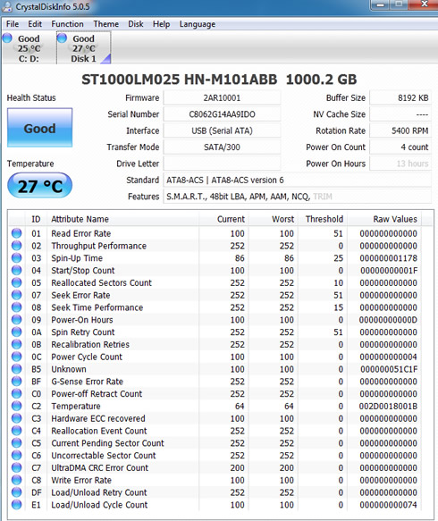Click status orb for Power Cycle Count

(16, 357)
